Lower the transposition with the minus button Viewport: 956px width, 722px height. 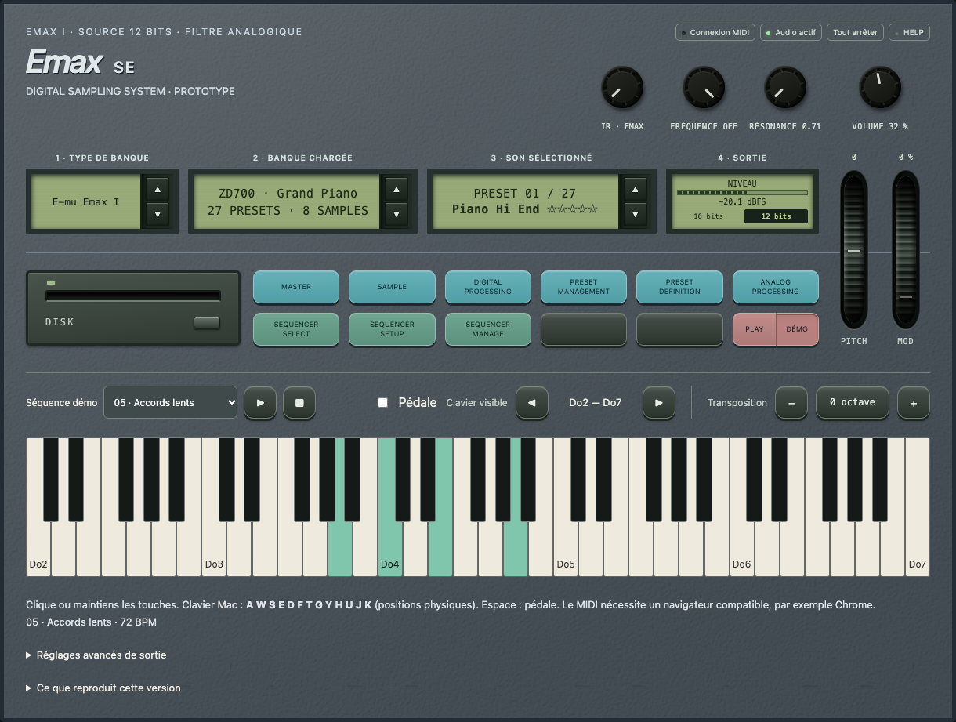[791, 403]
